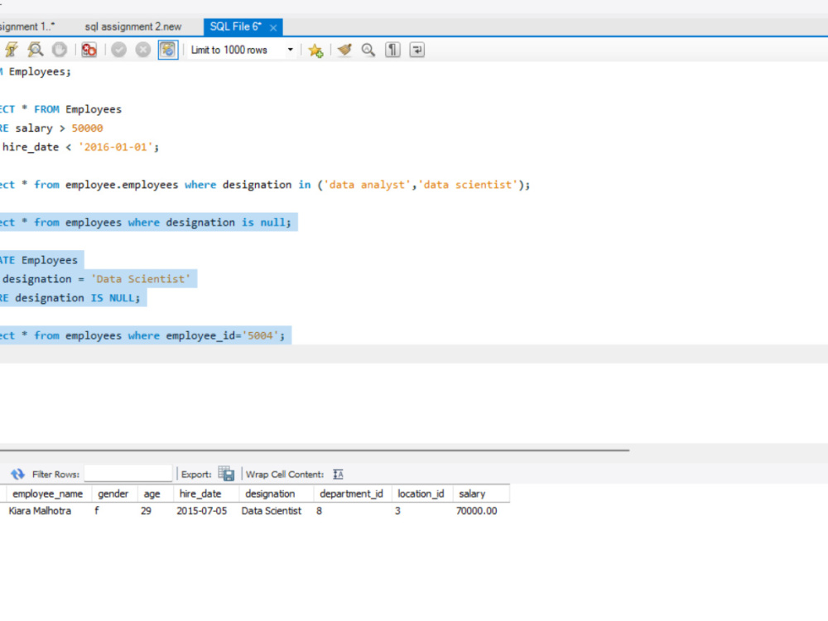Refresh the result grid with arrows icon
This screenshot has width=828, height=621.
tap(17, 474)
